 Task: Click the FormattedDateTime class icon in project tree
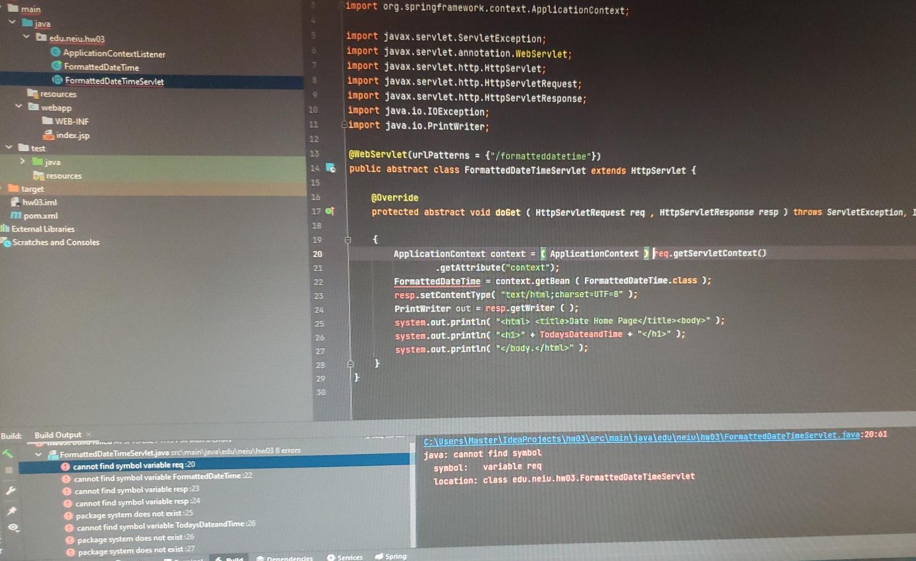56,65
